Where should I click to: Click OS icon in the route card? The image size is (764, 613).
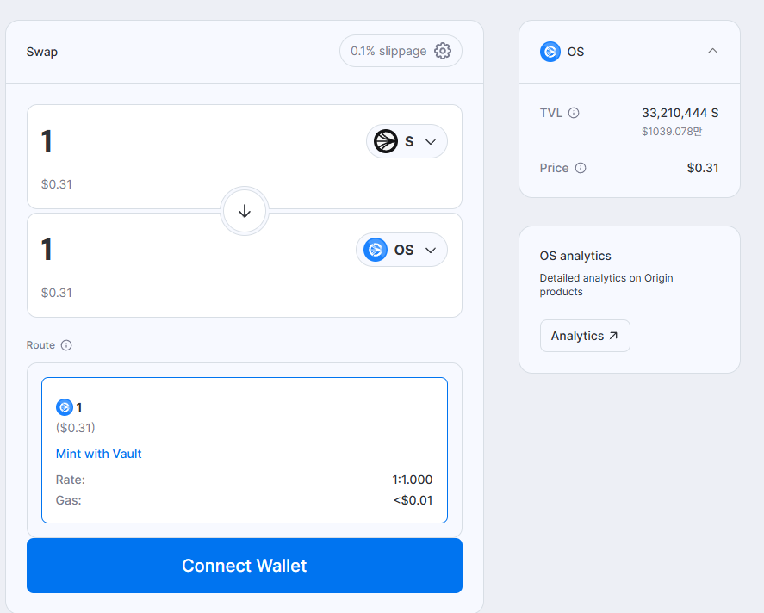pyautogui.click(x=65, y=407)
